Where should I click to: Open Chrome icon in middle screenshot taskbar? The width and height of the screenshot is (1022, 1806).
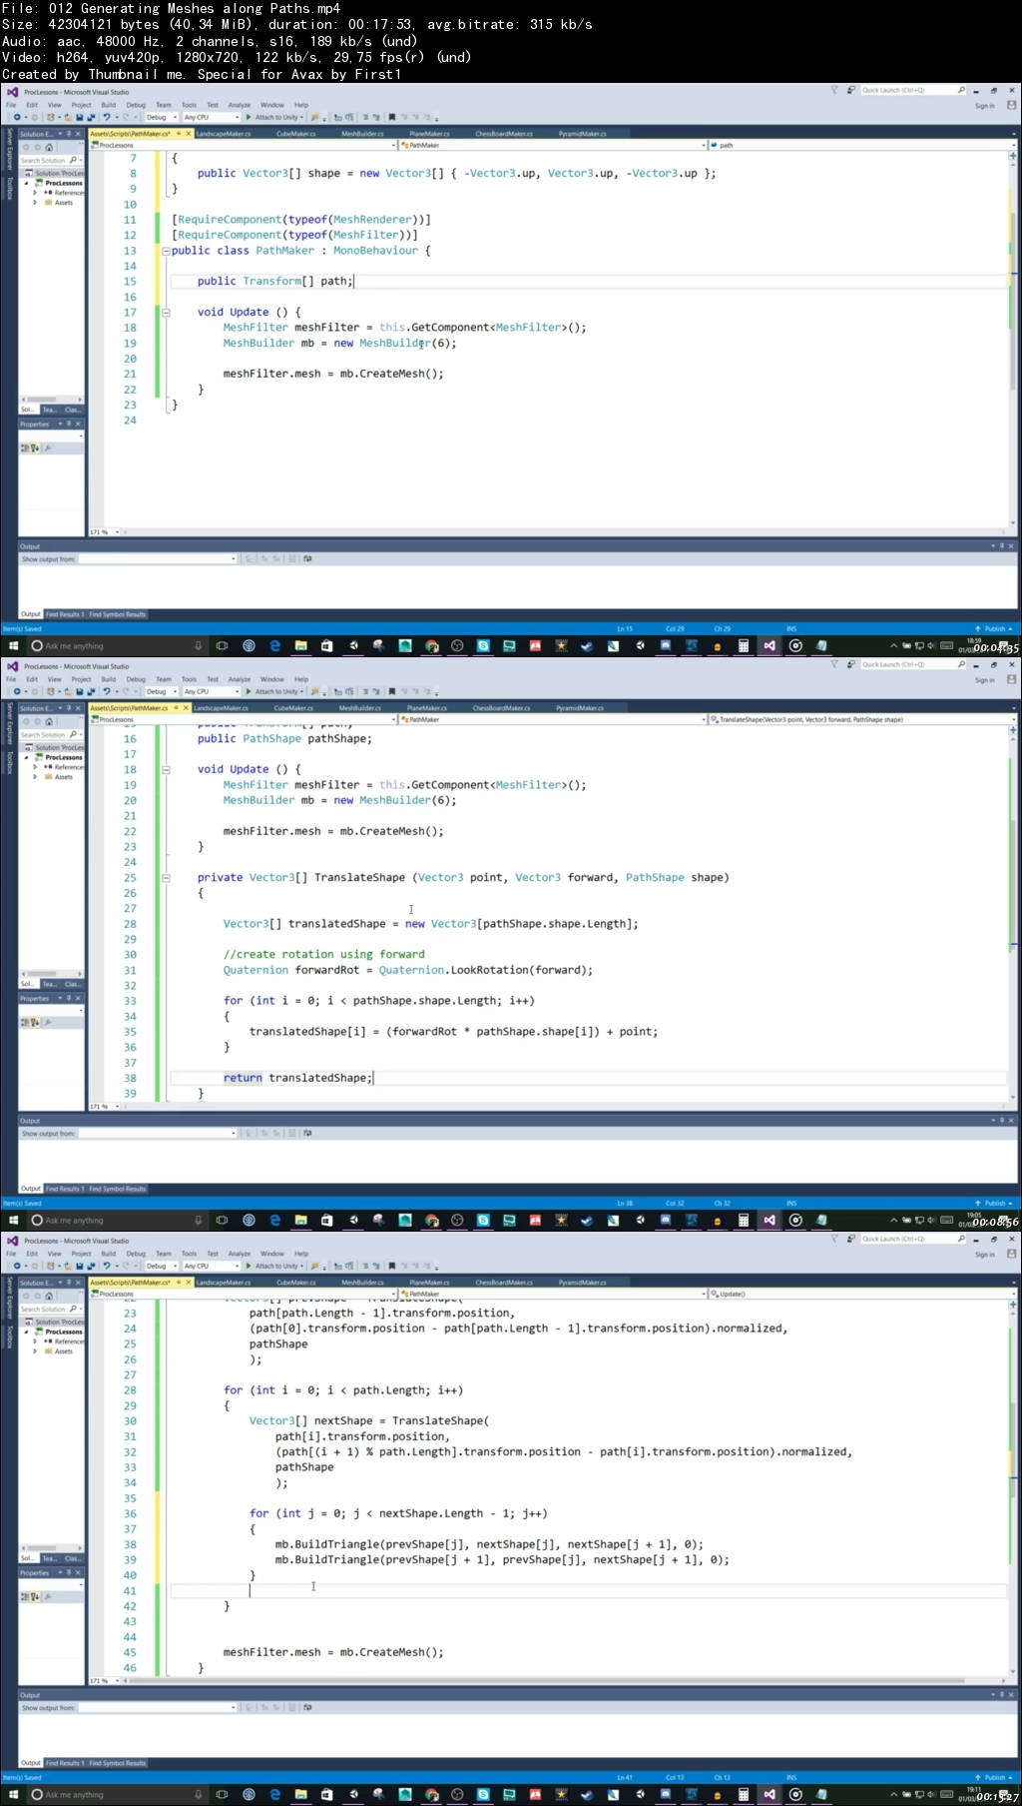pos(431,1221)
